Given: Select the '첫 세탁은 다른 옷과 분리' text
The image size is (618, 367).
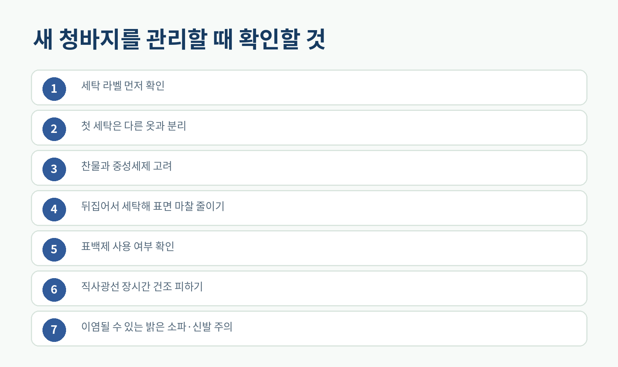Looking at the screenshot, I should click(134, 126).
